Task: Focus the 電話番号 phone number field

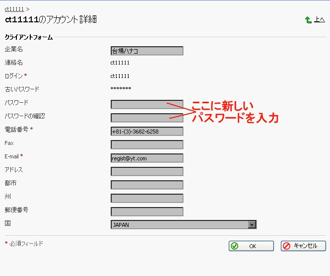Action: pyautogui.click(x=147, y=131)
